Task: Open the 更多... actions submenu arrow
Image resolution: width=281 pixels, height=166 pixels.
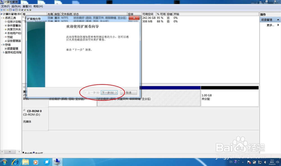Action: pos(278,25)
